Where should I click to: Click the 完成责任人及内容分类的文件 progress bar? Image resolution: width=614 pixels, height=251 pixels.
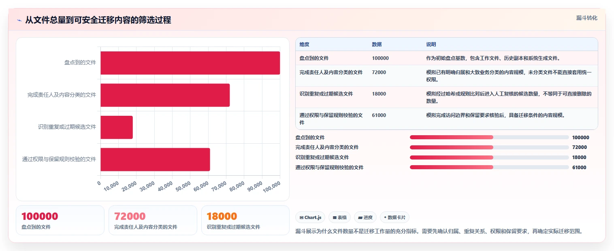pyautogui.click(x=489, y=147)
